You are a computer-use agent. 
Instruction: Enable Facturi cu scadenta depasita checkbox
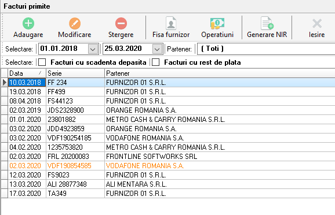42,62
